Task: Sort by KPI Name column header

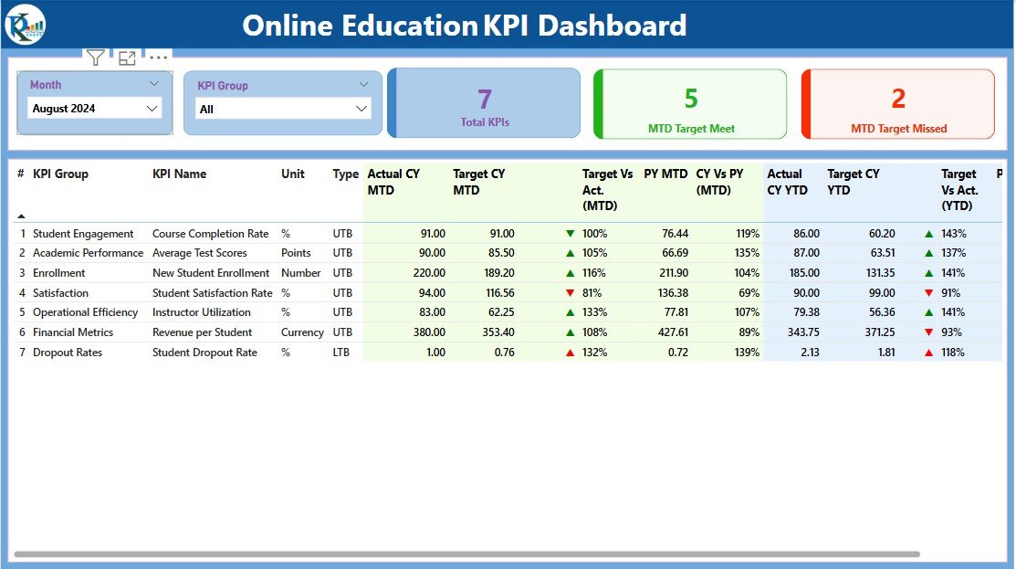Action: tap(179, 174)
